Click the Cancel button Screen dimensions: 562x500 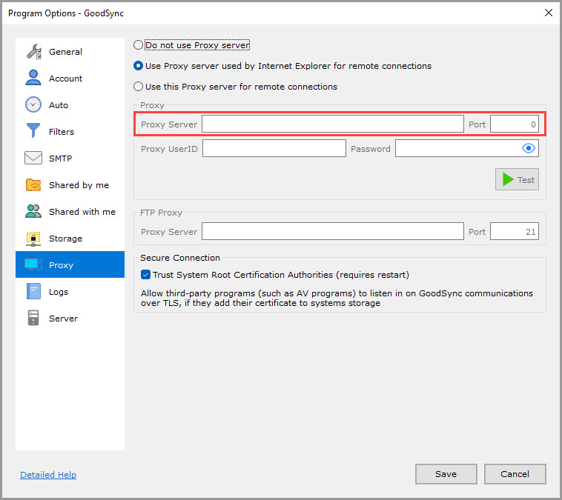point(515,474)
